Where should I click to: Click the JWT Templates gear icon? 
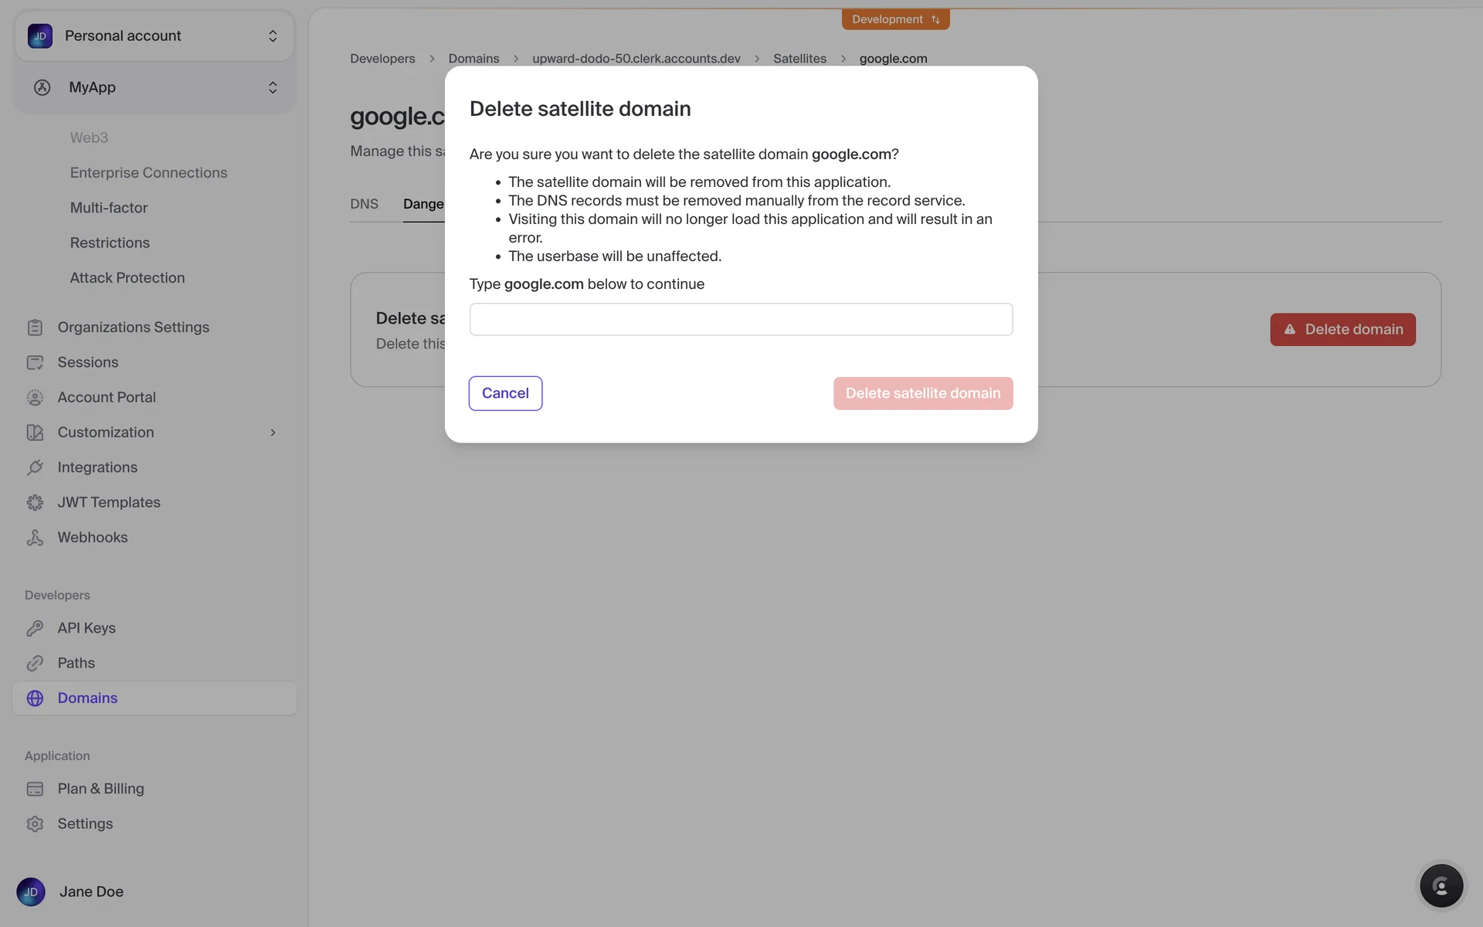click(x=35, y=503)
